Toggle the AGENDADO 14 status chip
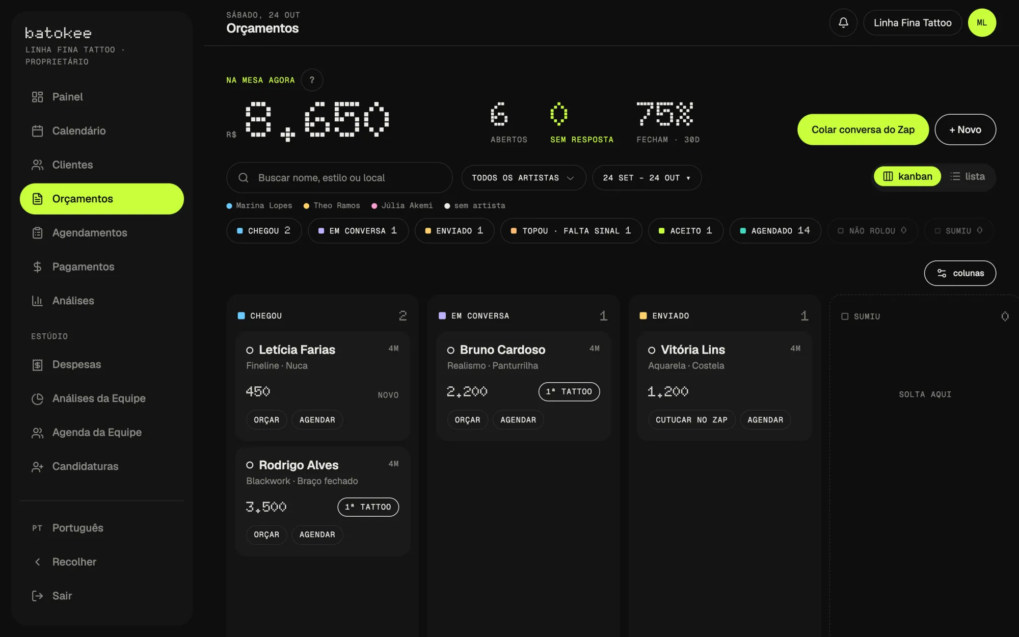1019x637 pixels. coord(775,231)
